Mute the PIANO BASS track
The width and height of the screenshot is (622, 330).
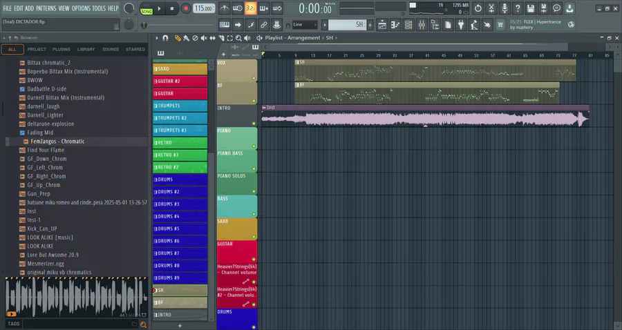click(254, 168)
